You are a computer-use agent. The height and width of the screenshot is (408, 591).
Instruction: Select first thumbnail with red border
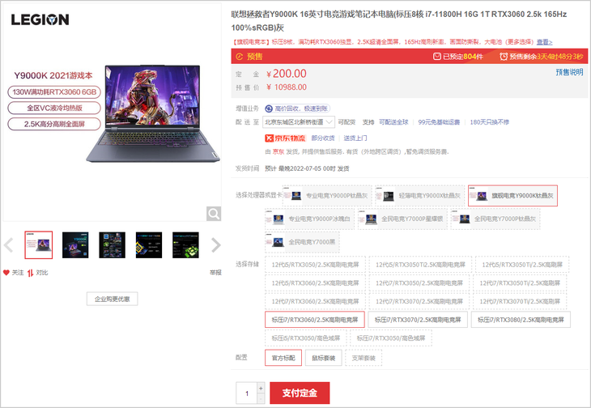click(x=38, y=244)
